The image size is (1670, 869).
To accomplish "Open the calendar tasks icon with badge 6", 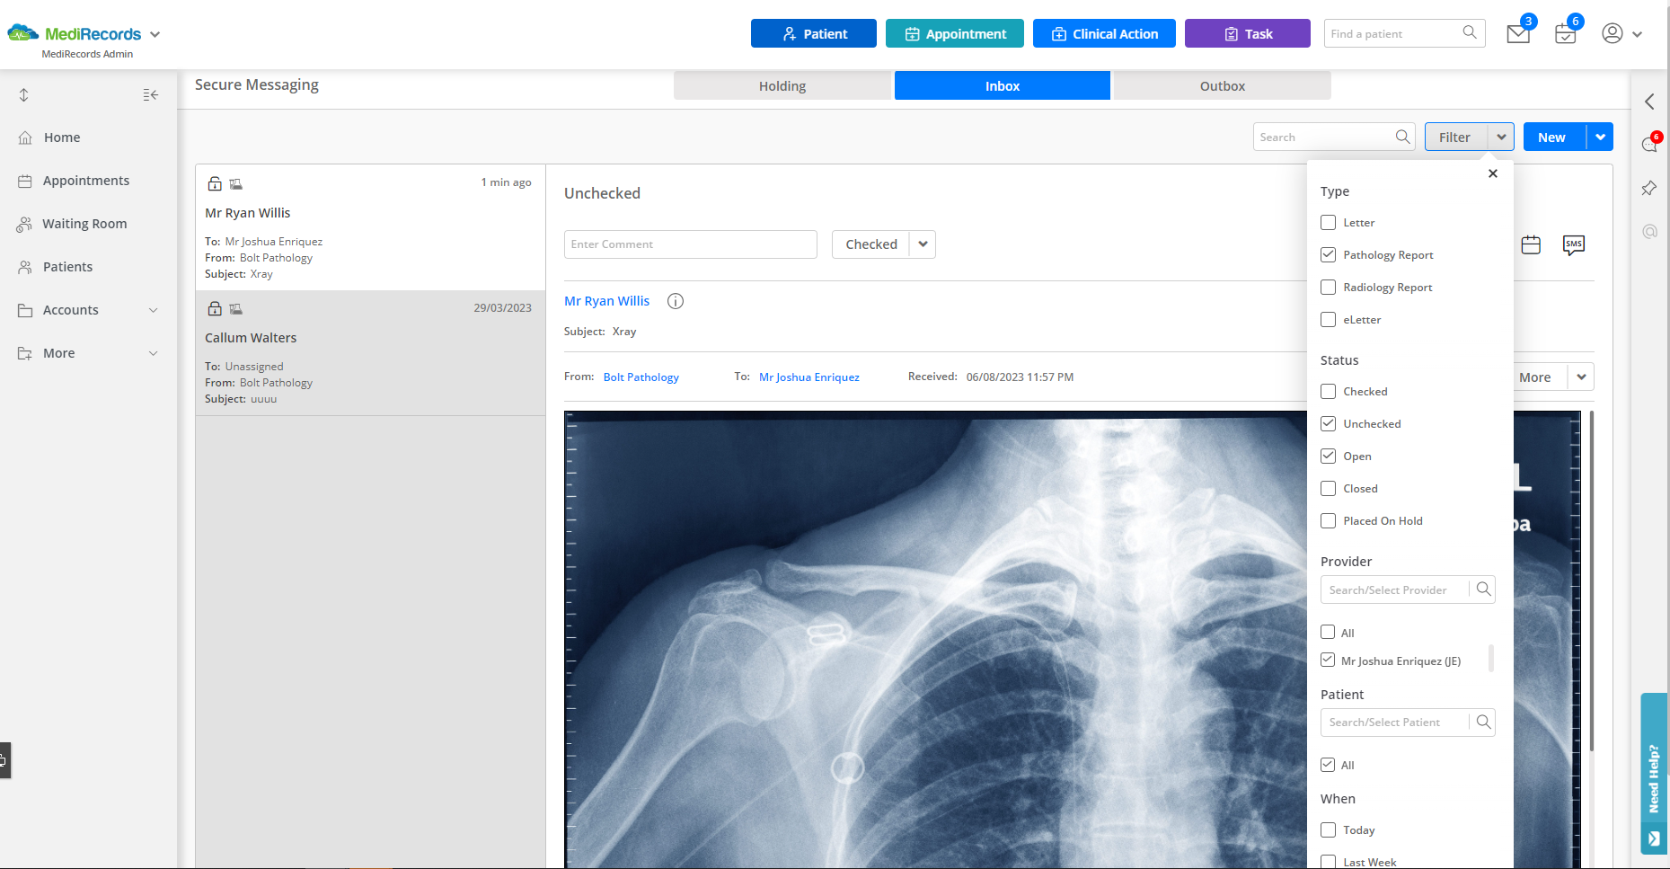I will (x=1566, y=34).
